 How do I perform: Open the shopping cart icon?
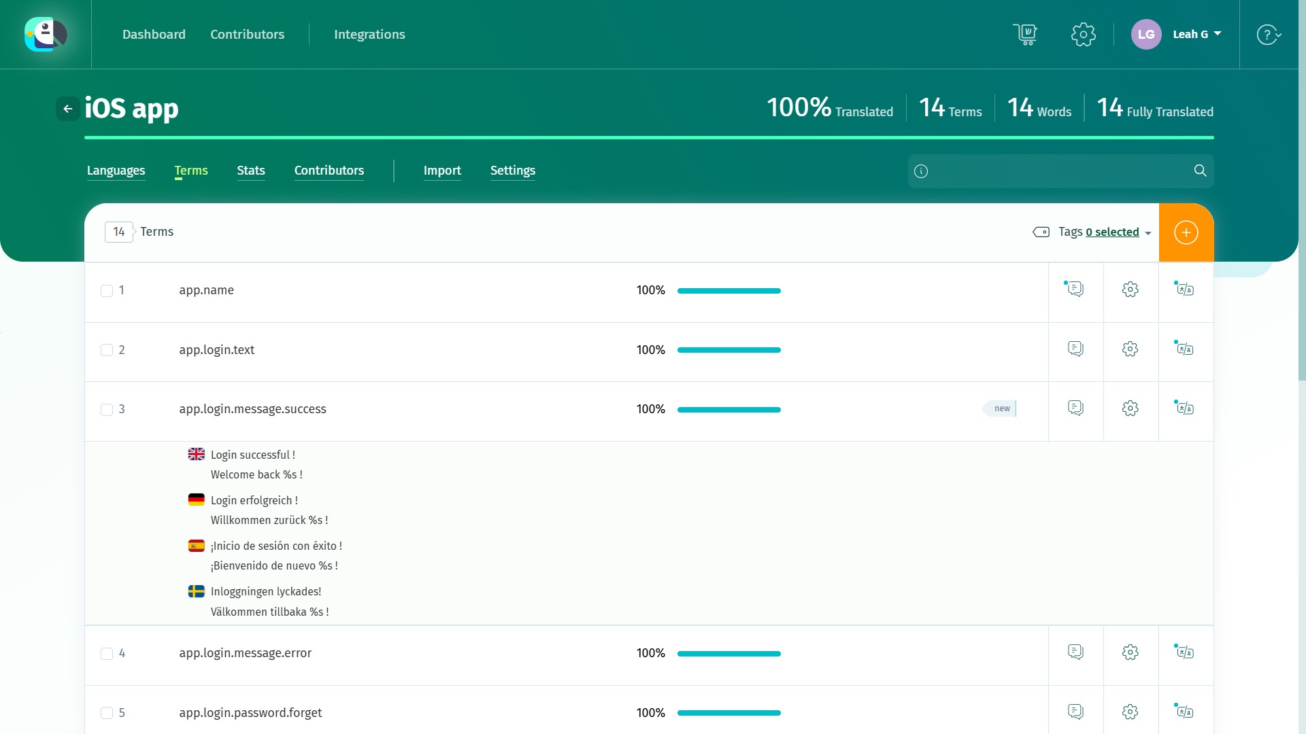1025,34
